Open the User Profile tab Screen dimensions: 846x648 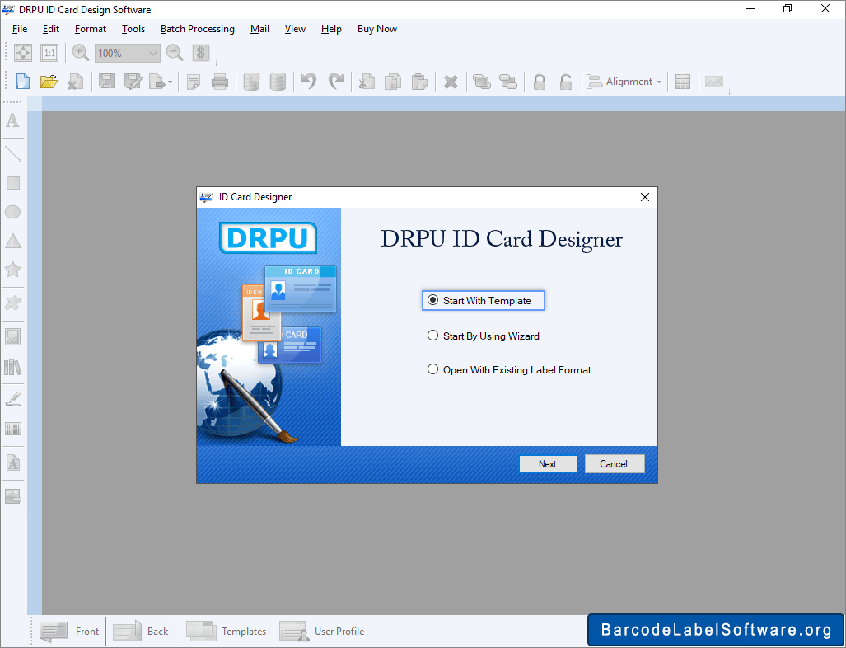point(321,632)
